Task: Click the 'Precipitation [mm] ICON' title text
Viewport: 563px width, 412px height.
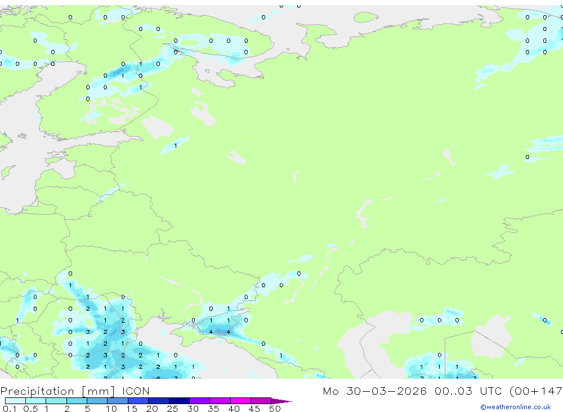Action: click(75, 391)
